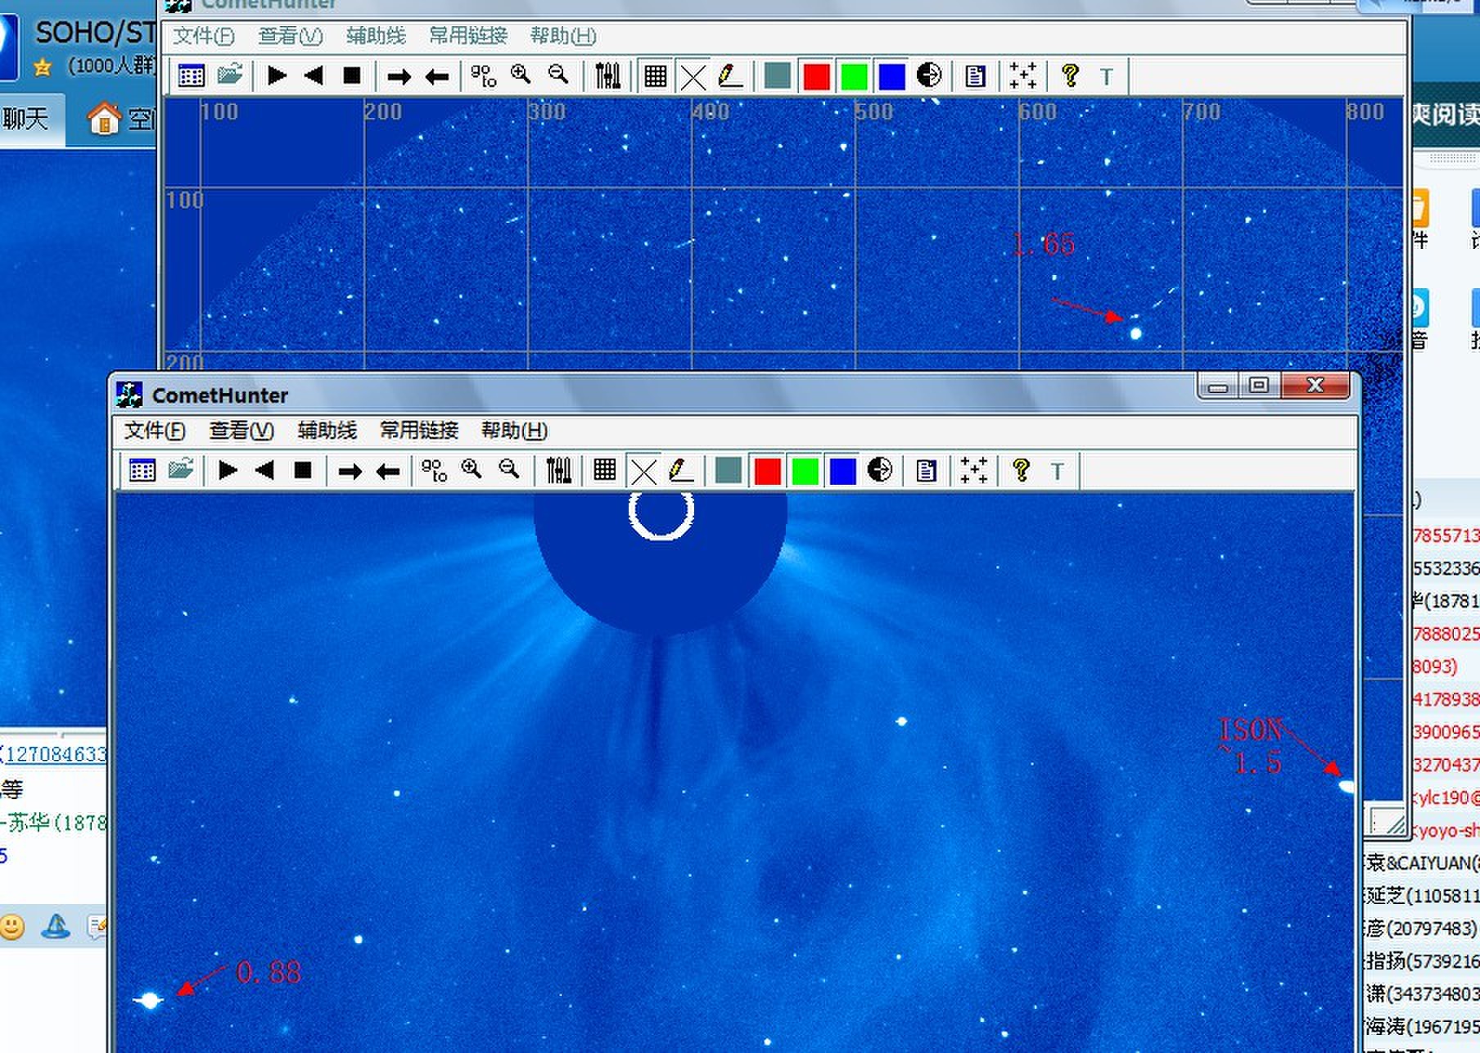Open the report document icon in back CometHunter
This screenshot has width=1480, height=1053.
975,76
